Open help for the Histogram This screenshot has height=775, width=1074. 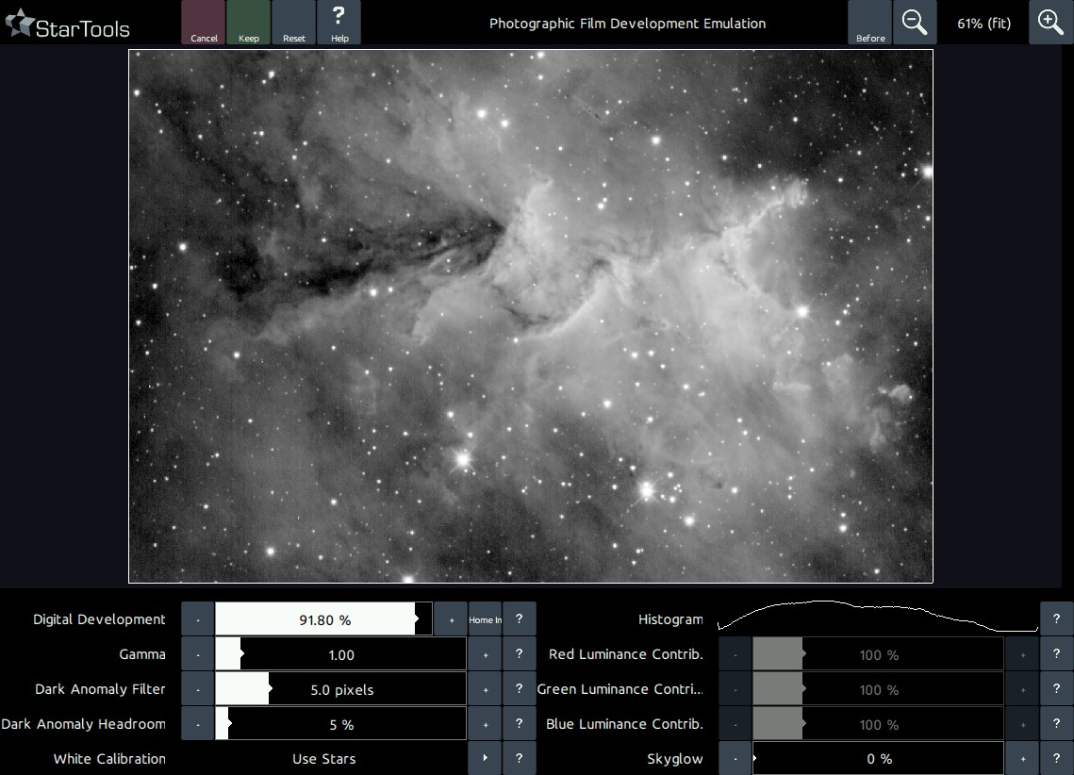click(1056, 619)
